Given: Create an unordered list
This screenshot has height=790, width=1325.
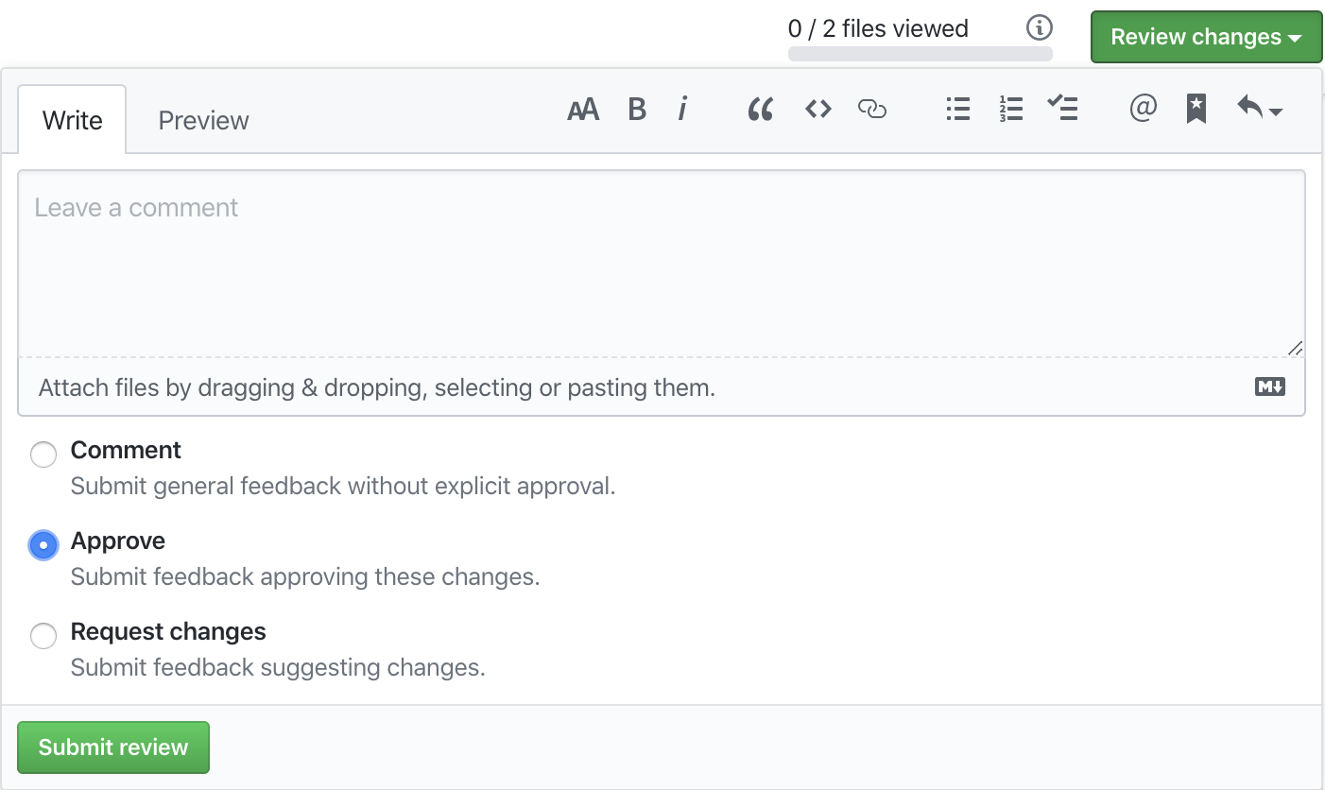Looking at the screenshot, I should pyautogui.click(x=957, y=109).
